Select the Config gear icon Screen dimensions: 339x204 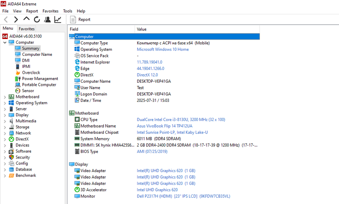(11, 163)
